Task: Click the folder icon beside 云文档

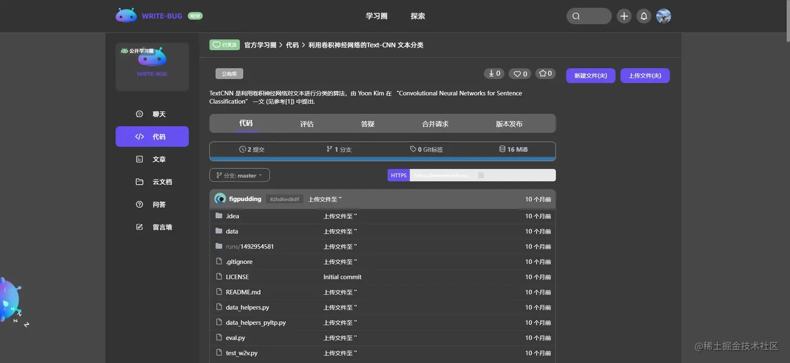Action: [x=140, y=182]
